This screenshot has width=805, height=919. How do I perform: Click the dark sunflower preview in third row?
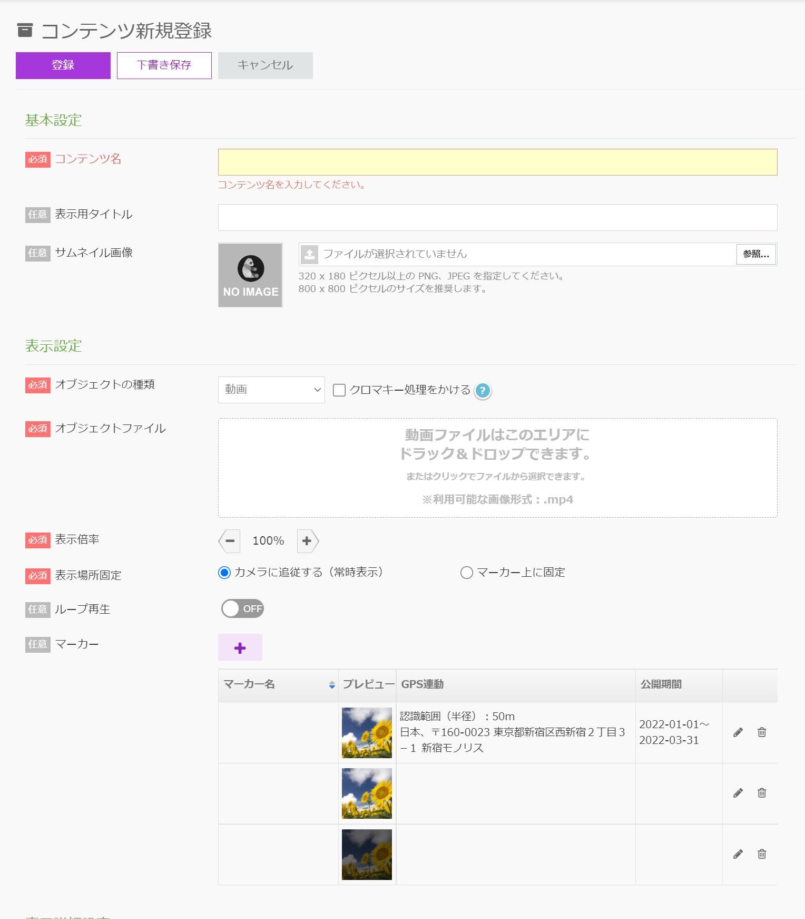click(x=367, y=855)
